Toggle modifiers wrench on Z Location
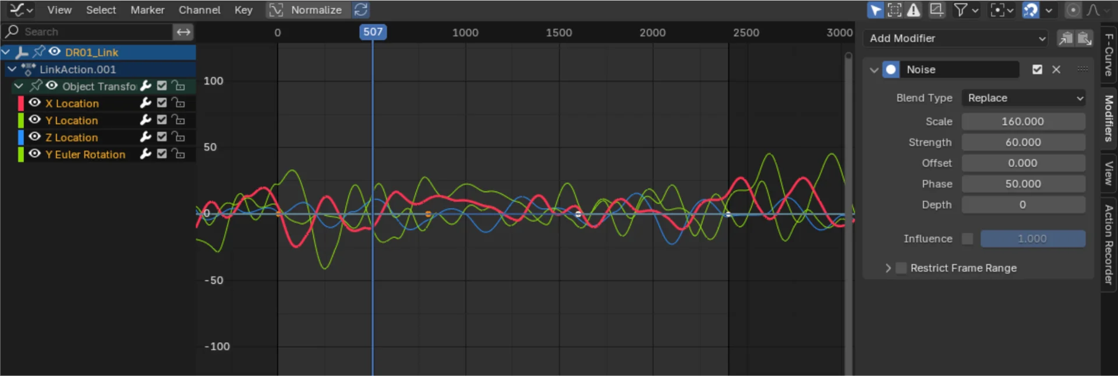 (x=146, y=137)
